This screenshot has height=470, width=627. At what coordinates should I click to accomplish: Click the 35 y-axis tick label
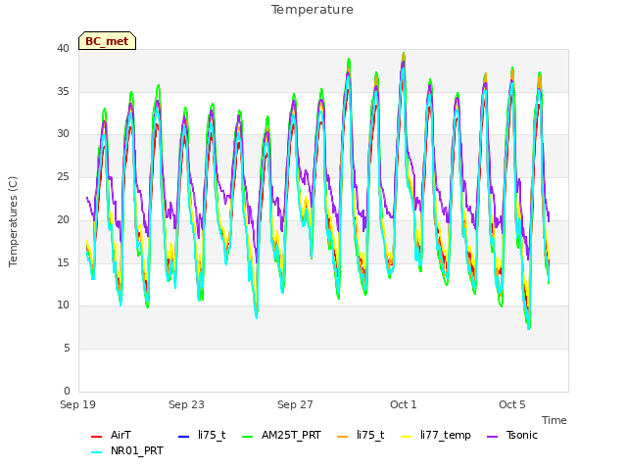[x=63, y=91]
